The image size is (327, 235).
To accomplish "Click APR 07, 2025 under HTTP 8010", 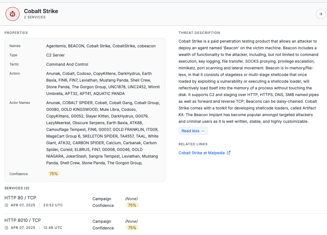I will tap(23, 228).
